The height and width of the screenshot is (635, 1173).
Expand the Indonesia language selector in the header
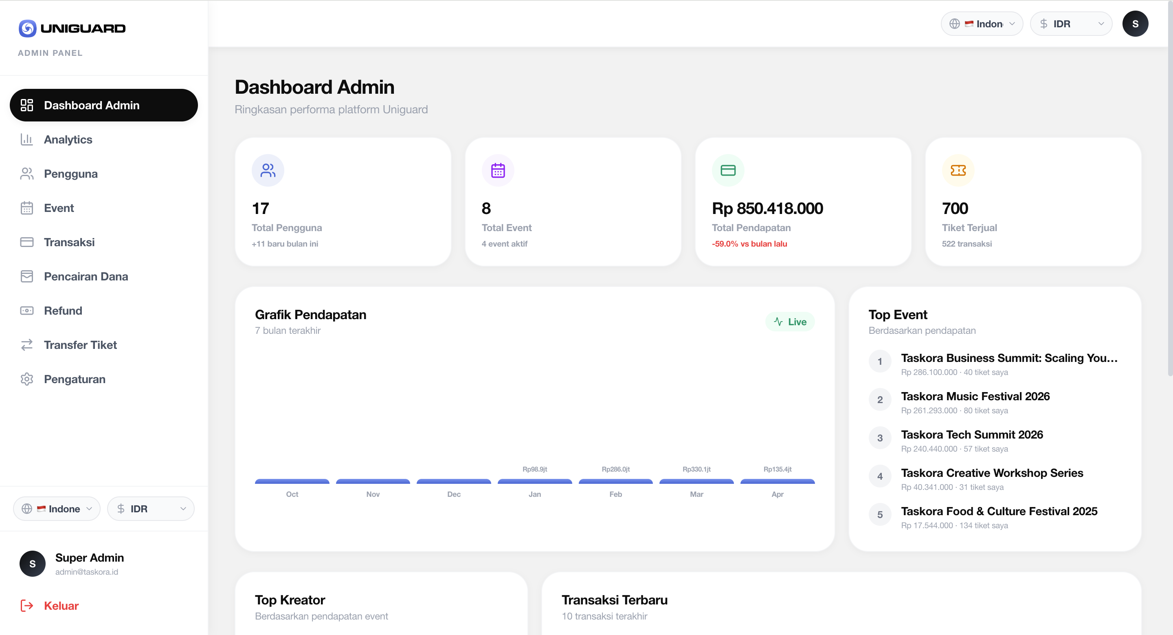(981, 23)
